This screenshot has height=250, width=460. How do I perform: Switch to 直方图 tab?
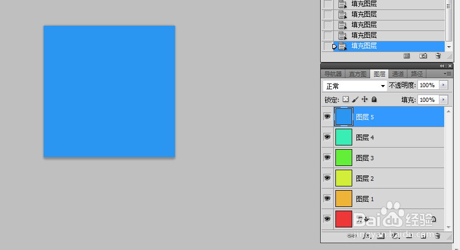pos(357,74)
